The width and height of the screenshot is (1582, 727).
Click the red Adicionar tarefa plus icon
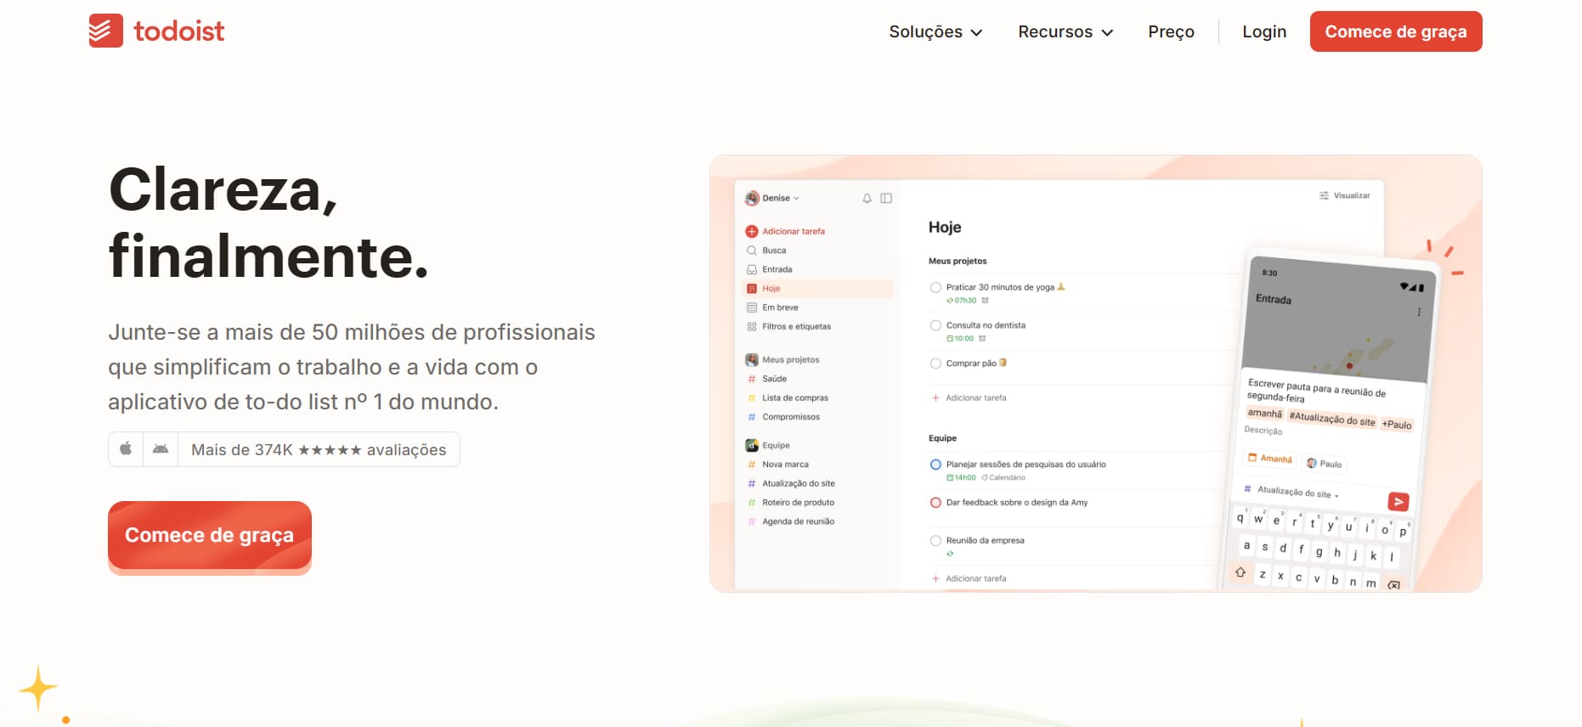click(x=752, y=231)
